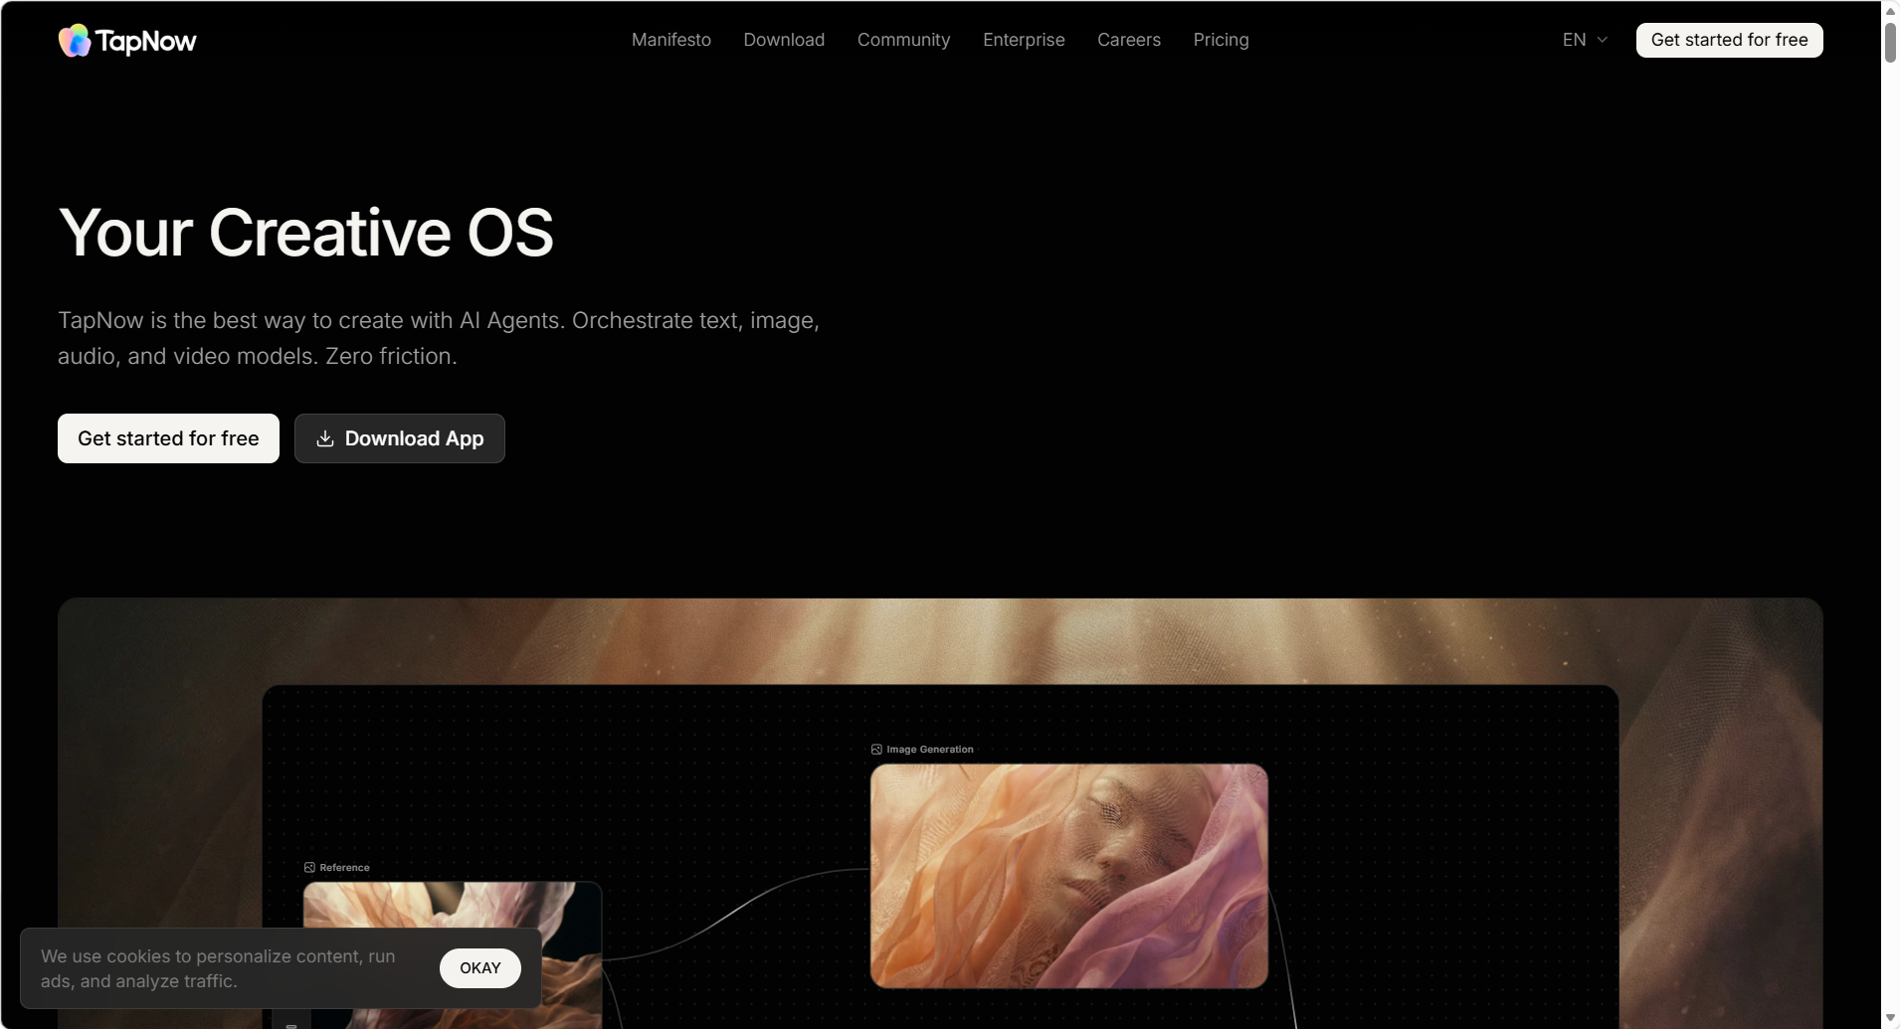
Task: Open the Manifesto page
Action: pyautogui.click(x=671, y=40)
